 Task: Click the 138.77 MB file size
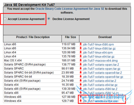[x=68, y=64]
